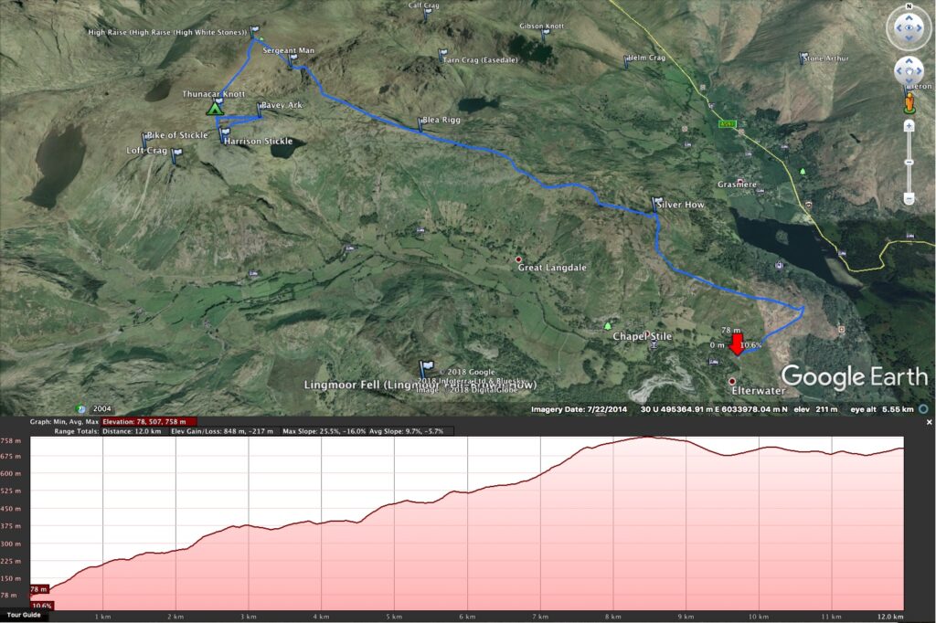Image resolution: width=936 pixels, height=623 pixels.
Task: Click the Great Langdale place marker
Action: click(x=519, y=259)
